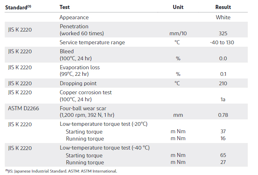Click the Result column header
Screen dimensions: 258x175
pos(223,7)
